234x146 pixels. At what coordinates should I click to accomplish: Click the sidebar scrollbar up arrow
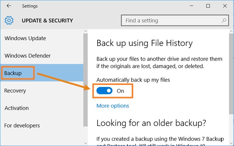pyautogui.click(x=85, y=31)
